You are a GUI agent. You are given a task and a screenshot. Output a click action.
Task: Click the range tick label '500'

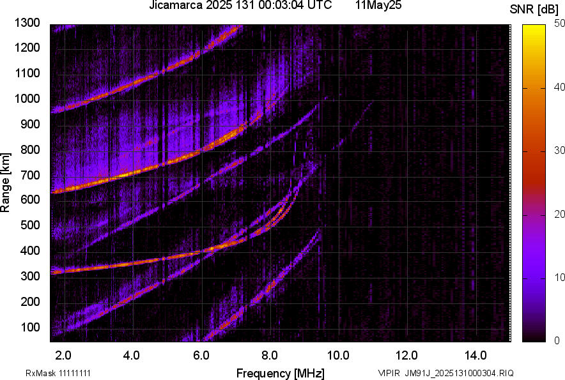[x=30, y=225]
